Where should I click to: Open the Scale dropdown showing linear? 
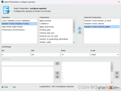pos(105,55)
